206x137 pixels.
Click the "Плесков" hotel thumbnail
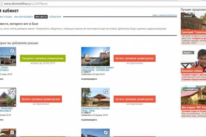point(96,97)
